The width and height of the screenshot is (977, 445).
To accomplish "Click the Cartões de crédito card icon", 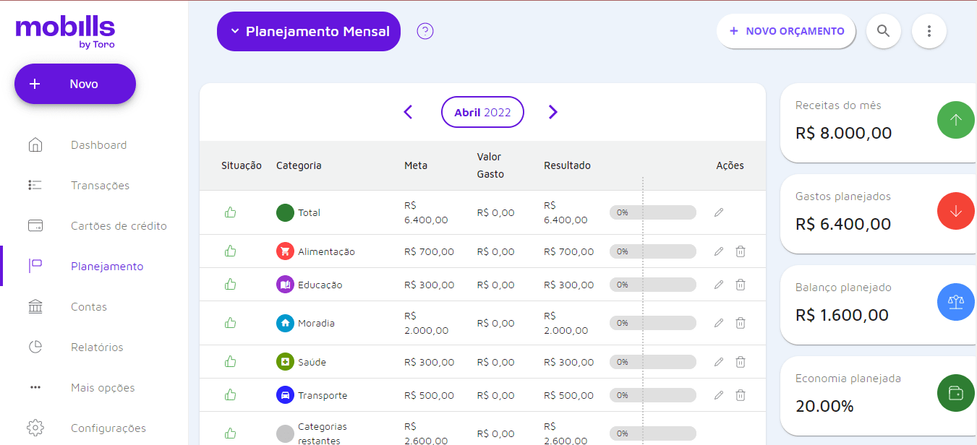I will point(35,225).
